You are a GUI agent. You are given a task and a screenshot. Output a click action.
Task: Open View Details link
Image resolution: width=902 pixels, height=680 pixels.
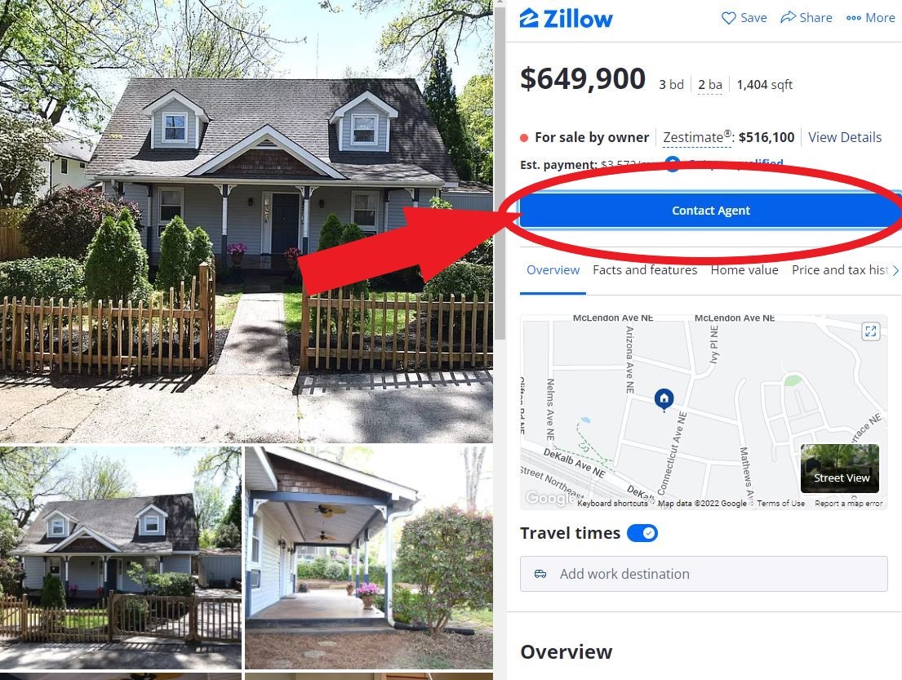(x=845, y=137)
